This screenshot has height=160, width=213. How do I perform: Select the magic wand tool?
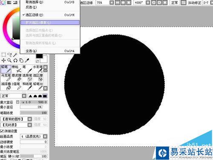pos(15,55)
